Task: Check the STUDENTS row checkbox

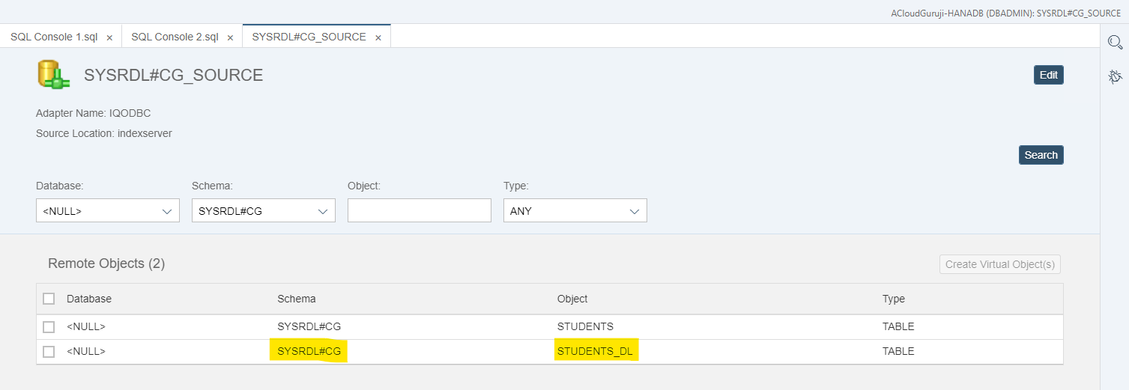Action: [x=49, y=327]
